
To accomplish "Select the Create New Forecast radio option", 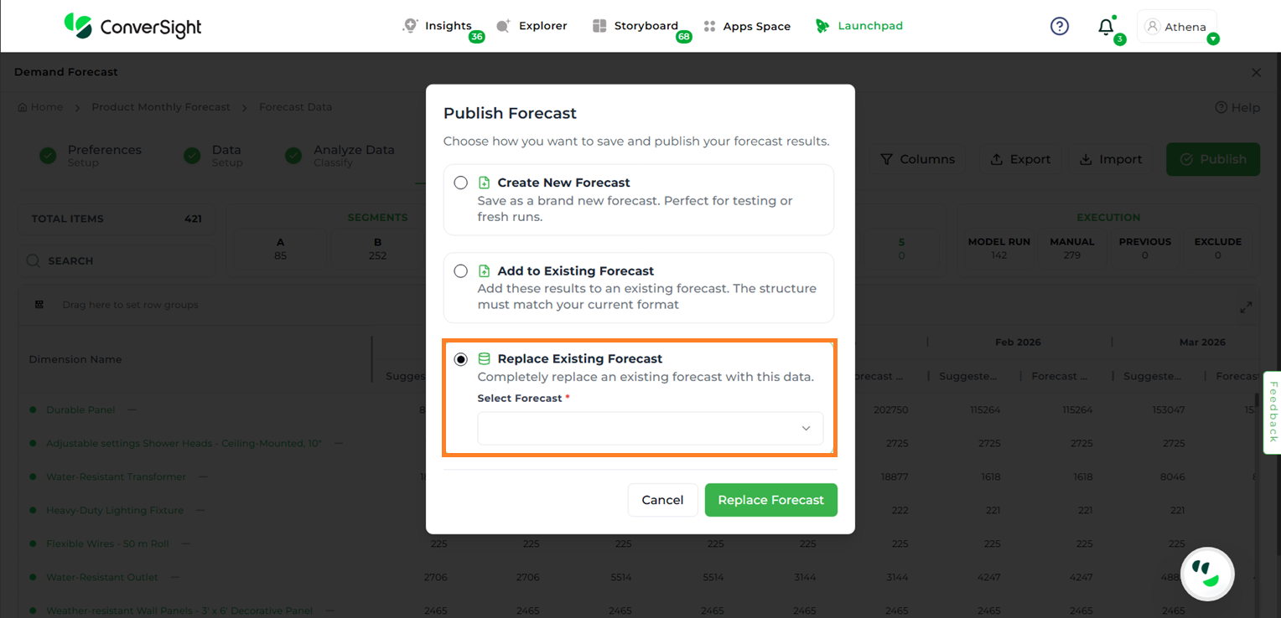I will 460,183.
